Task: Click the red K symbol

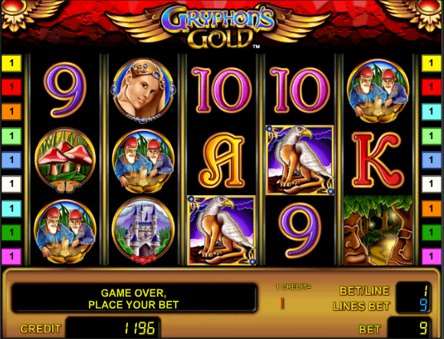Action: (x=378, y=161)
